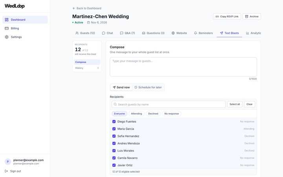Open the Reminders tab
Image resolution: width=283 pixels, height=177 pixels.
[204, 33]
